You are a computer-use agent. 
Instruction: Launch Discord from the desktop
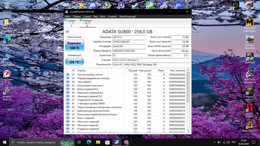93,5
